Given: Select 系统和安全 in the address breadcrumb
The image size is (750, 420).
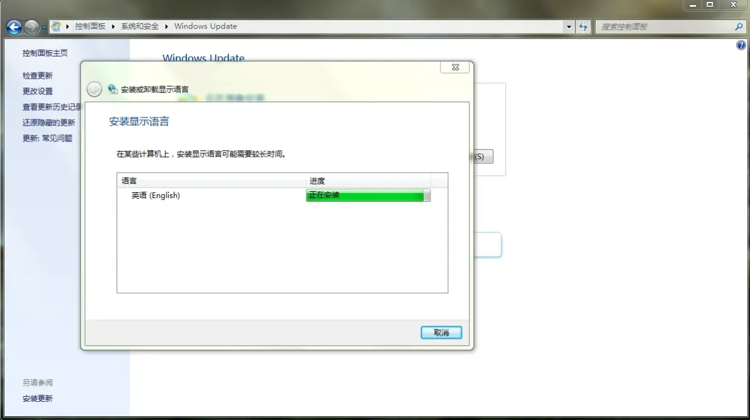Looking at the screenshot, I should [140, 26].
